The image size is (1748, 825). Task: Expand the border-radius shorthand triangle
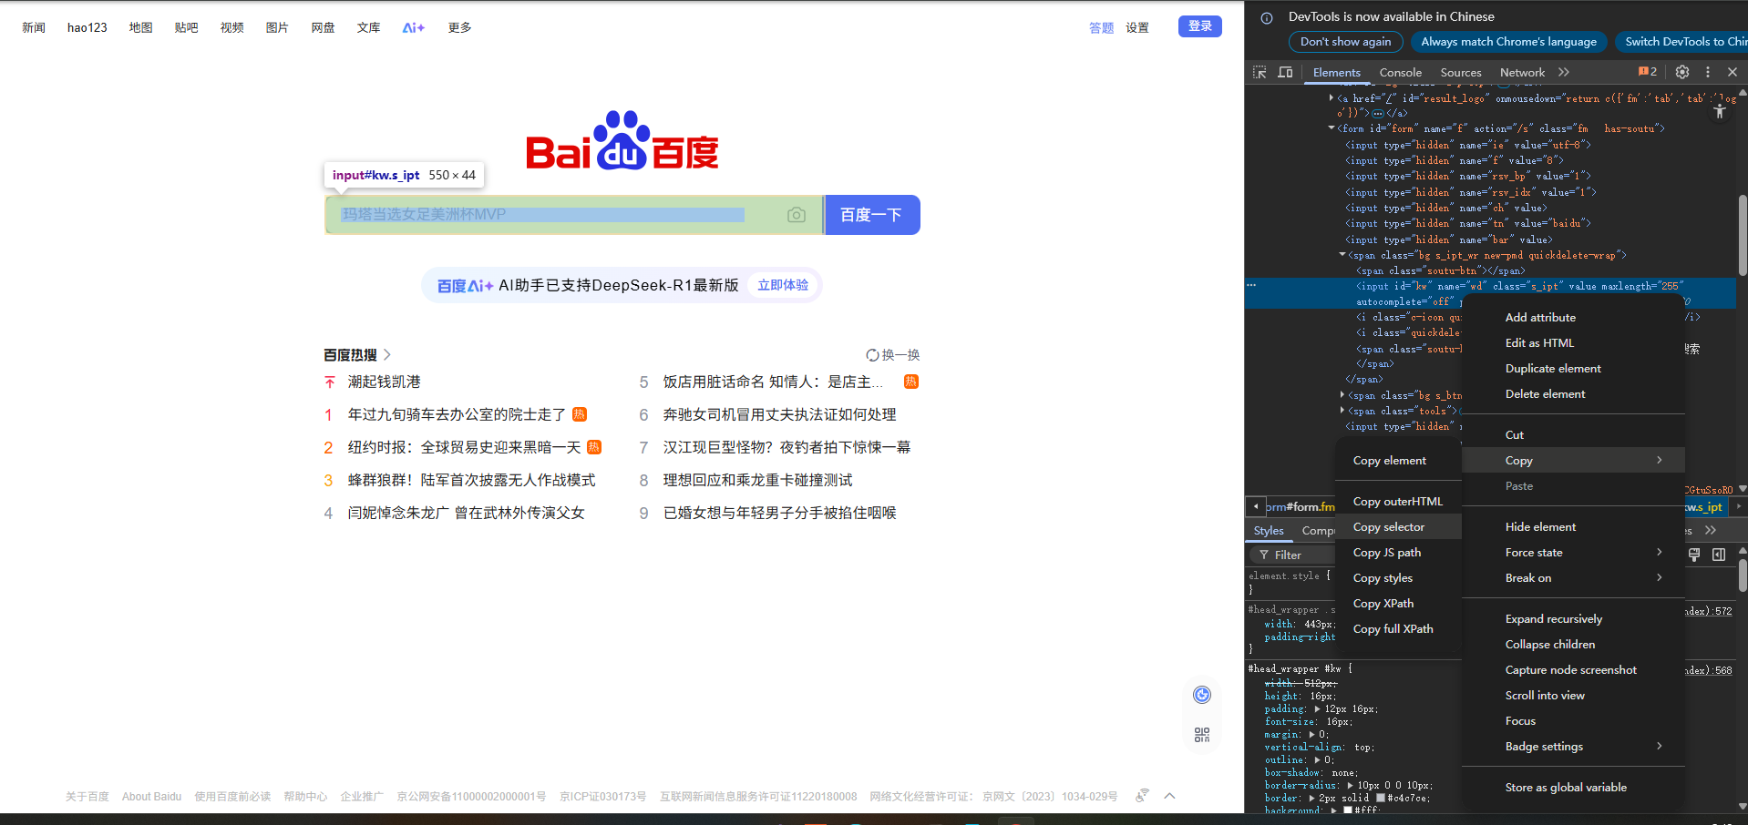pos(1350,785)
